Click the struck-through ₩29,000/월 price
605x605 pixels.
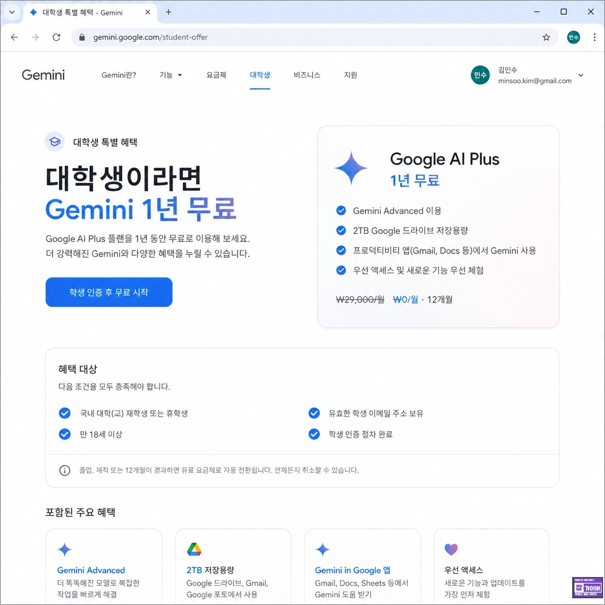(x=360, y=300)
